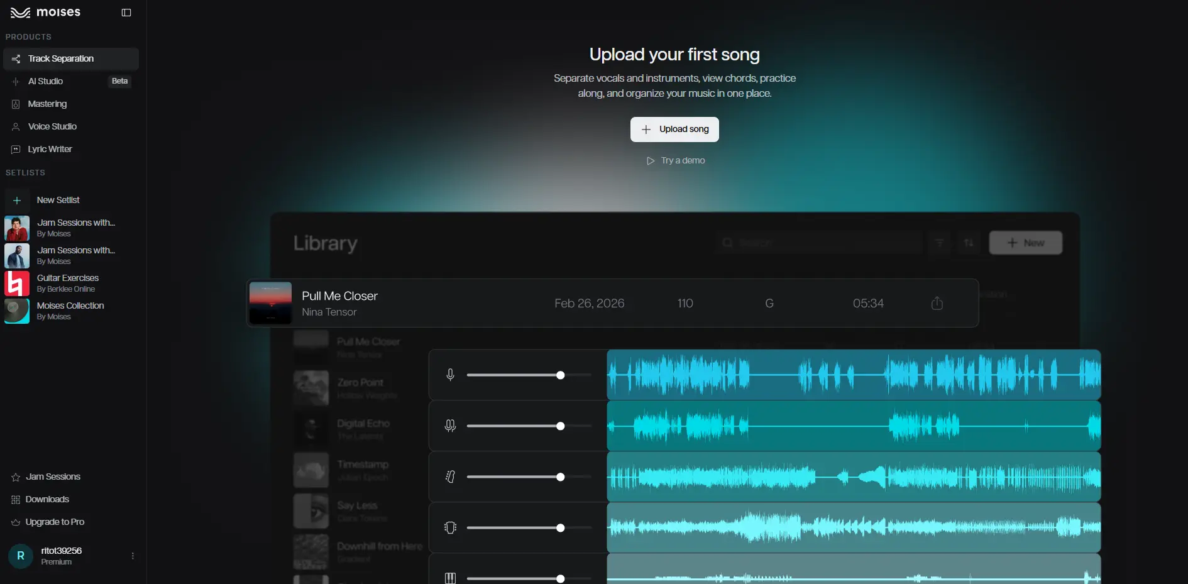
Task: Collapse the sidebar with the panel icon
Action: pos(126,13)
